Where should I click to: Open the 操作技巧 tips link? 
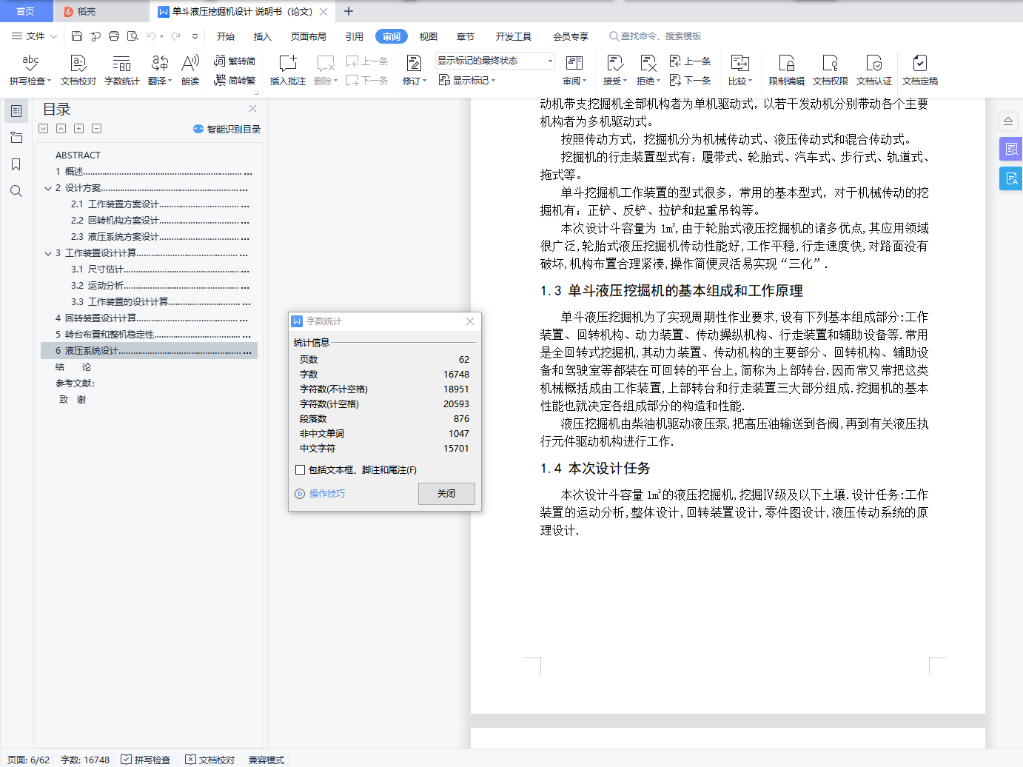[321, 494]
